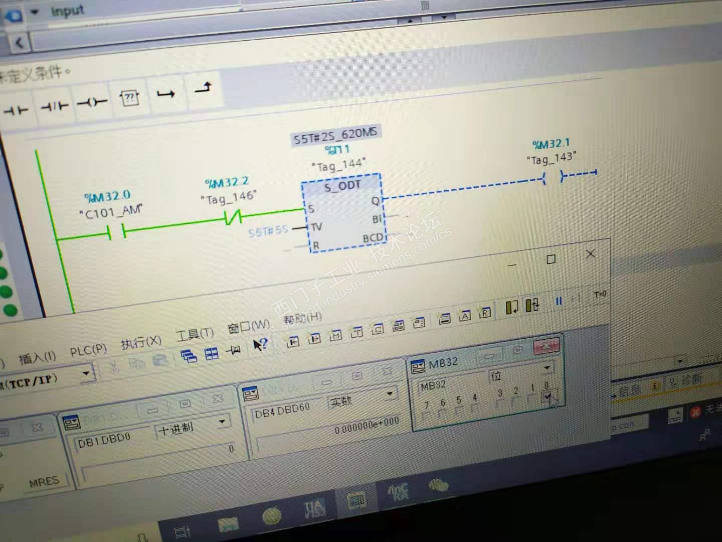Insert a normally closed contact
Screen dimensions: 722x542
(x=54, y=106)
